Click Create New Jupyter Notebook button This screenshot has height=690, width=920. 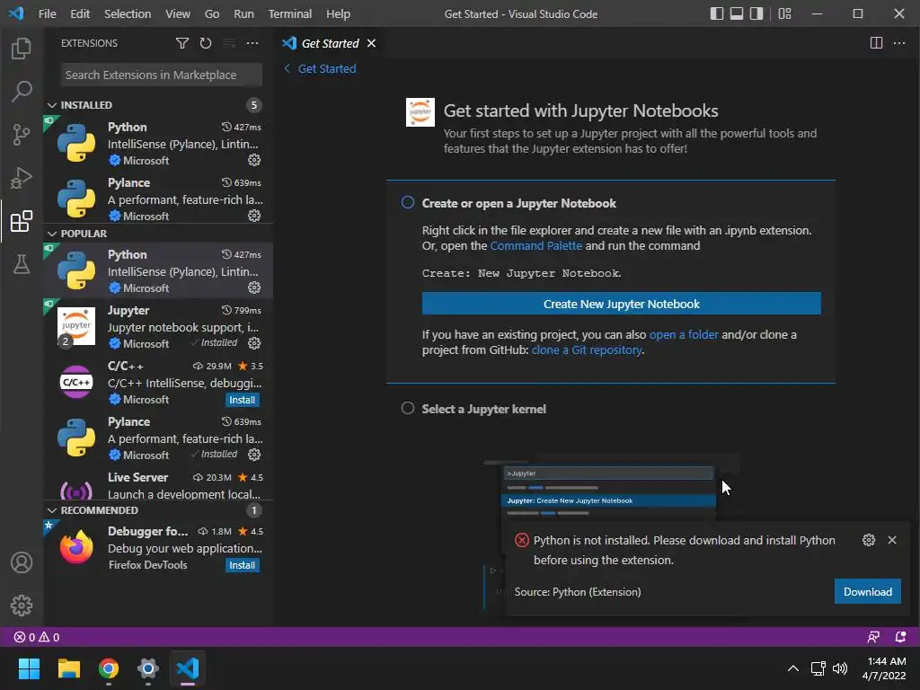click(x=622, y=304)
